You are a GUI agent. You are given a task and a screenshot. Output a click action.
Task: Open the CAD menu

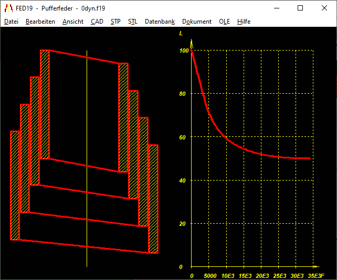[x=97, y=22]
